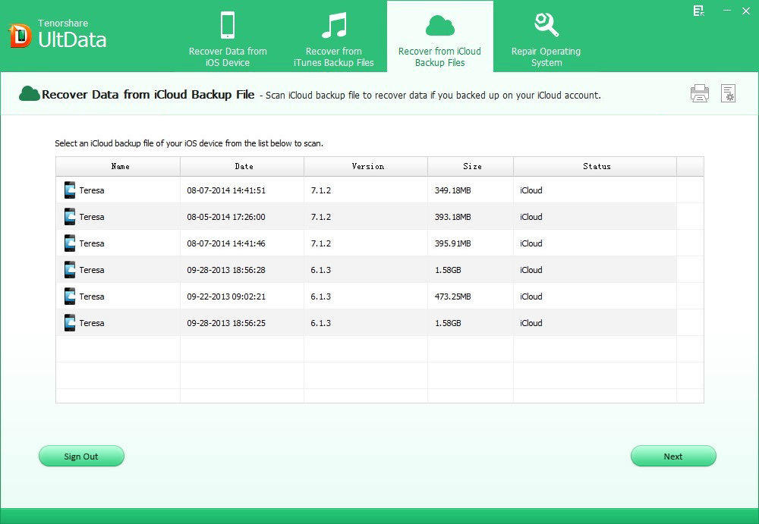Select the backup dated 09-28-2013 18:56:28
Image resolution: width=759 pixels, height=524 pixels.
click(226, 271)
